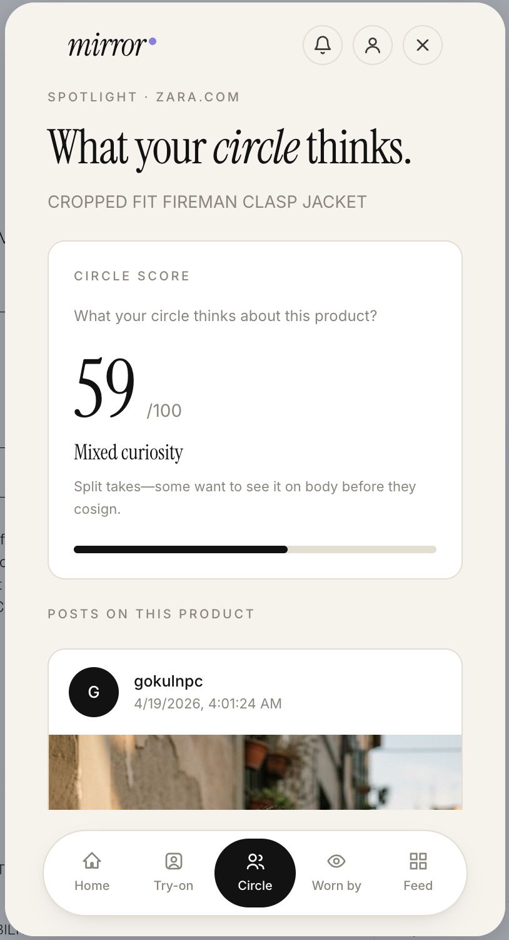Click the 59 score number
Image resolution: width=509 pixels, height=940 pixels.
104,388
